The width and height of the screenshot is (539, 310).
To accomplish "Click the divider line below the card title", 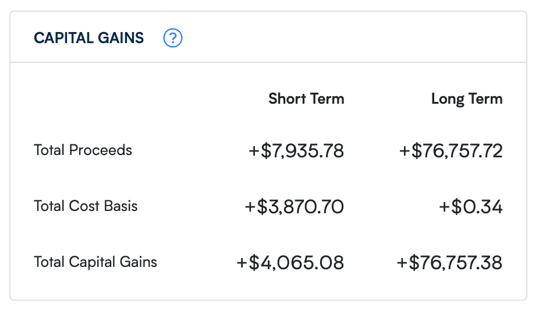I will tap(268, 62).
